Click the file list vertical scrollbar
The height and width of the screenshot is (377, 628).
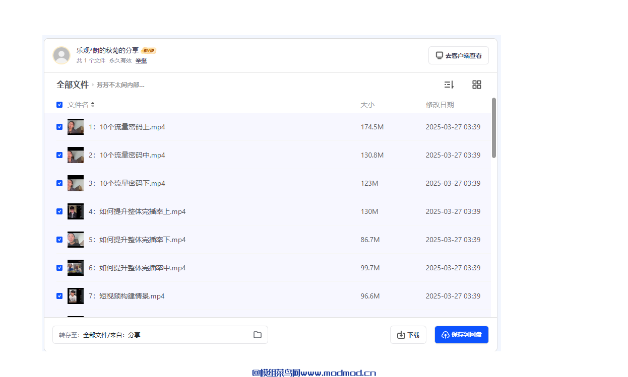click(494, 128)
